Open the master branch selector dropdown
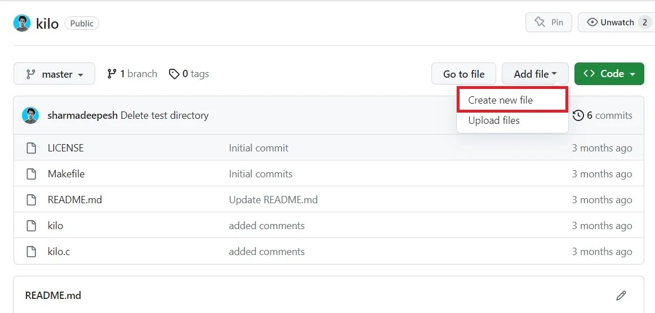The image size is (655, 313). pyautogui.click(x=54, y=74)
